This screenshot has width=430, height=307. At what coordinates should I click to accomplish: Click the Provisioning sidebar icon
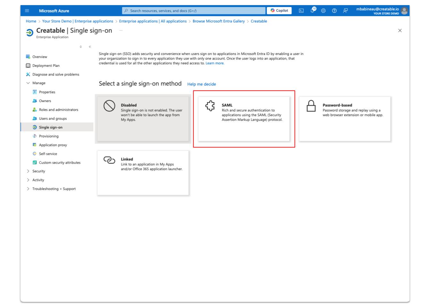click(35, 136)
